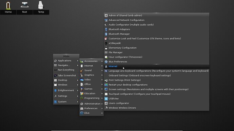
Task: Click the e16keyedit icon
Action: click(106, 43)
